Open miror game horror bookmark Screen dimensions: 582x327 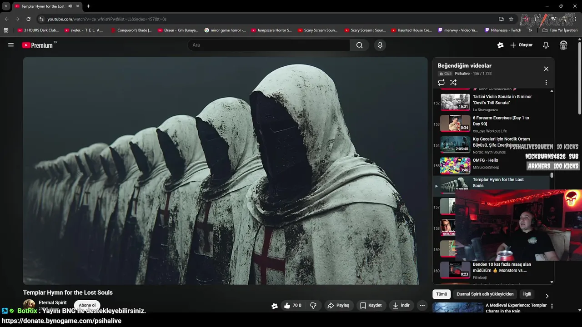225,30
